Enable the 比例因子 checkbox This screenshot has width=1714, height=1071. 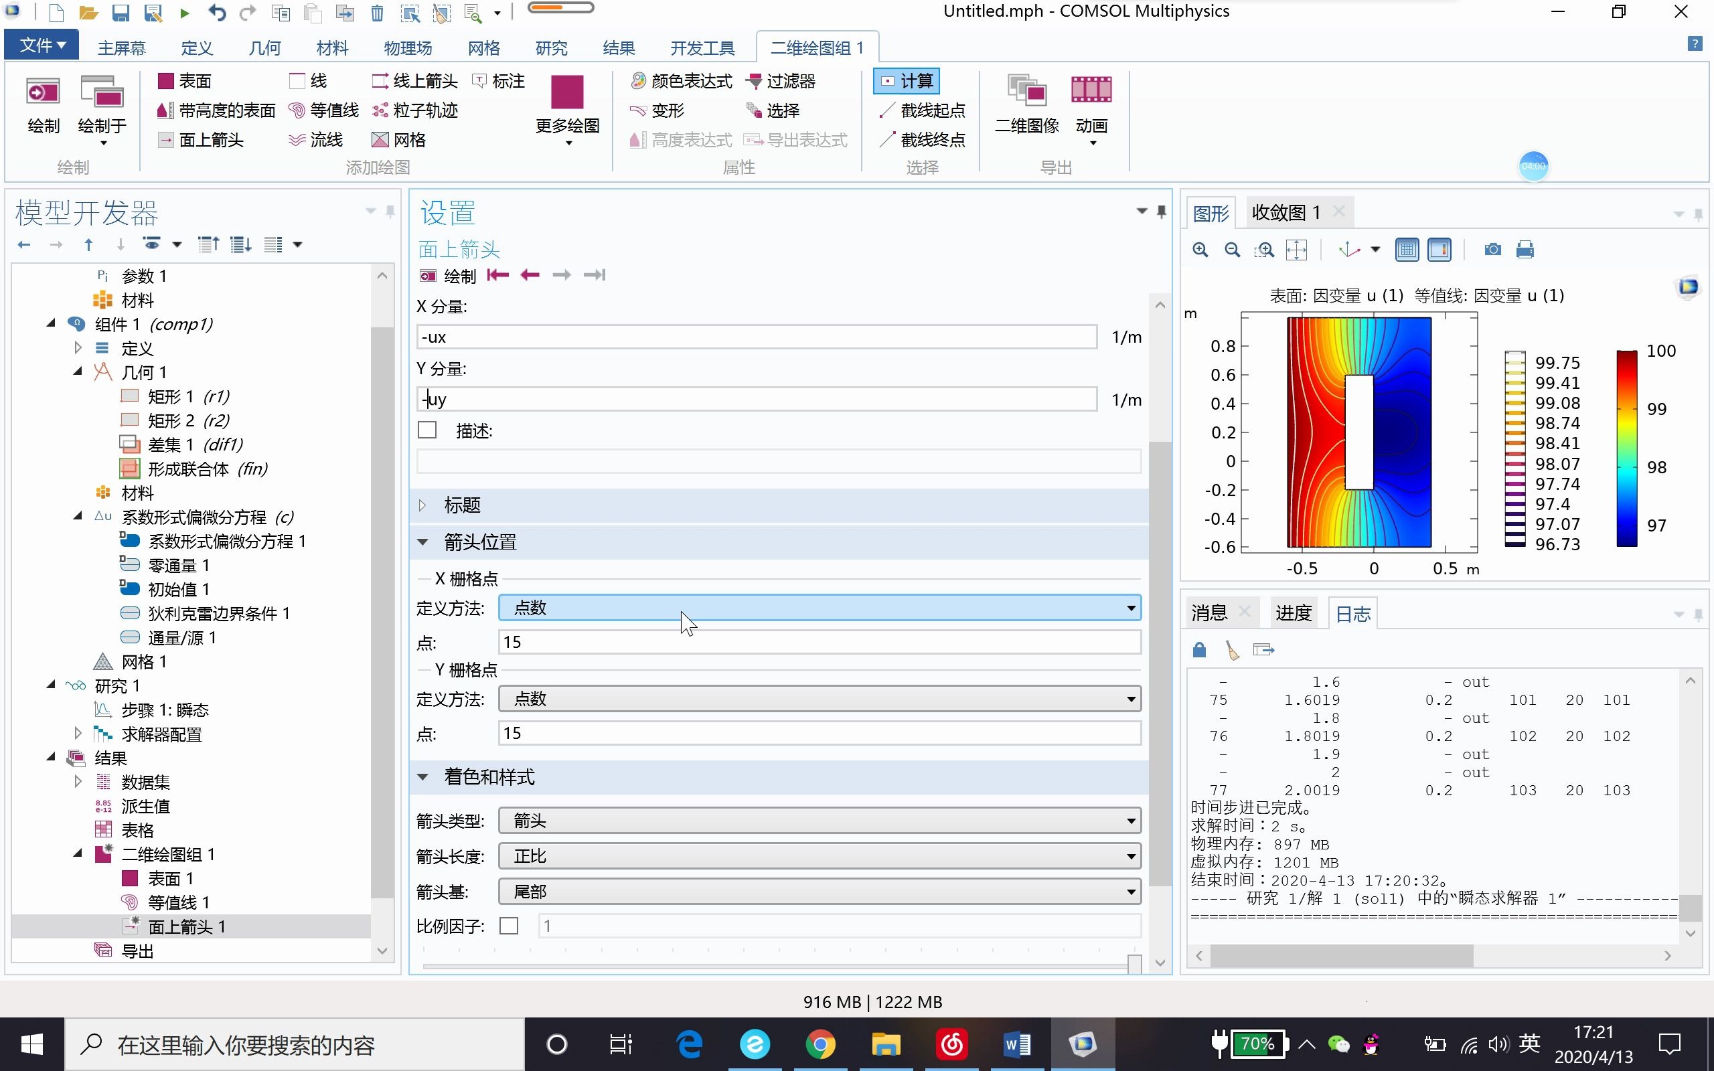point(509,925)
